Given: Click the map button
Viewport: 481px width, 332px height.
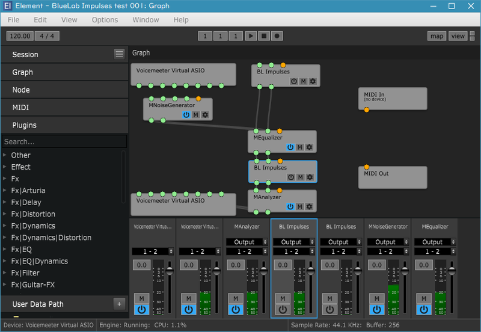Looking at the screenshot, I should click(x=437, y=36).
